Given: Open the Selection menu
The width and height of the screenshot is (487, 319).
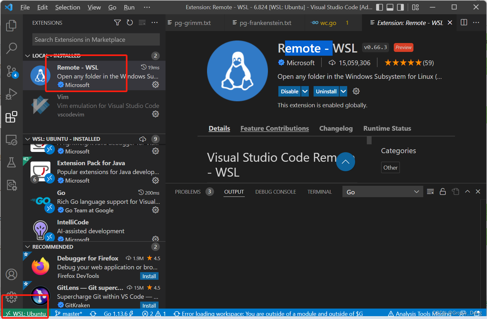Looking at the screenshot, I should [68, 7].
